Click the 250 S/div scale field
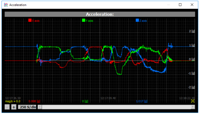The height and width of the screenshot is (114, 199). point(27,107)
